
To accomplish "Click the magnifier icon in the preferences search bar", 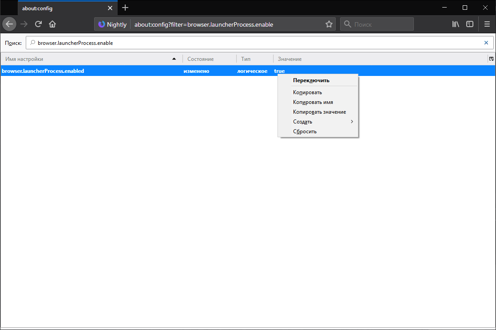I will click(33, 43).
